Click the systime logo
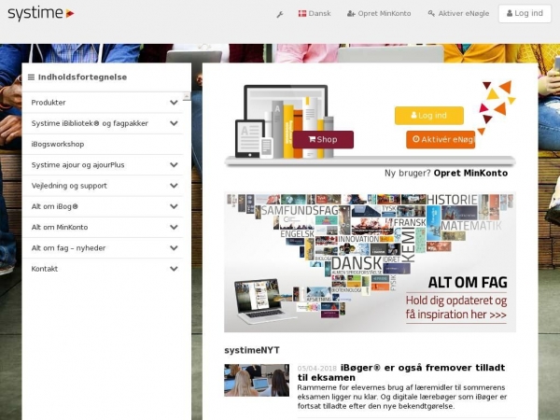Viewport: 560px width, 420px height. [41, 14]
